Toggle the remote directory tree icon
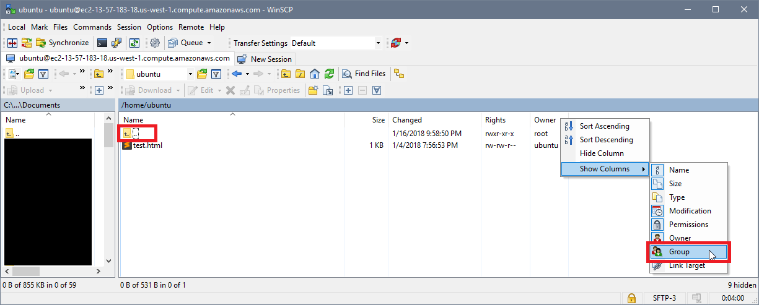The image size is (759, 305). point(399,74)
